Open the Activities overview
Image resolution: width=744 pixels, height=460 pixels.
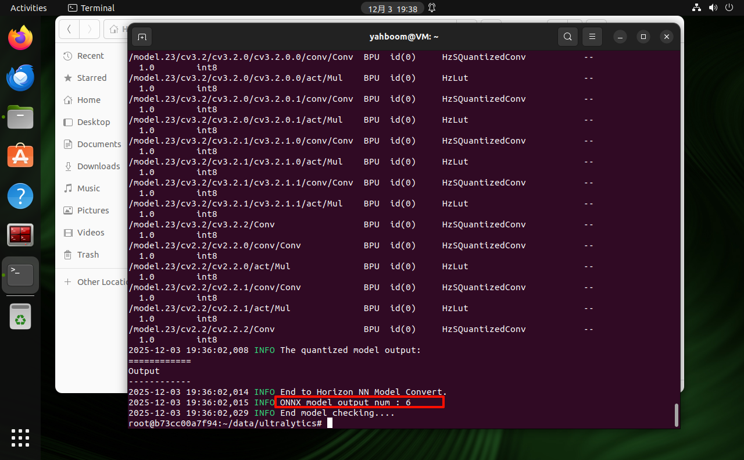pos(28,8)
